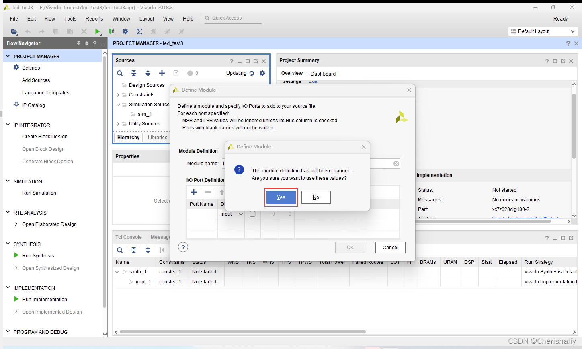The height and width of the screenshot is (349, 582).
Task: Open the Flow menu
Action: pyautogui.click(x=50, y=19)
